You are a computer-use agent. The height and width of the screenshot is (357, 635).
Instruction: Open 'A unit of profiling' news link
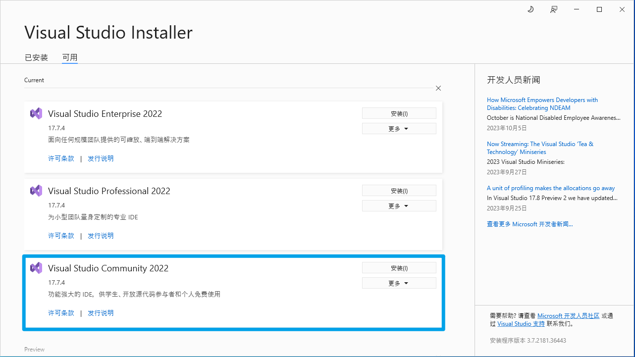(551, 188)
